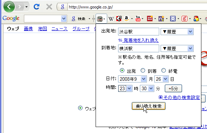Click the Wikipedia W toolbar icon
This screenshot has width=207, height=133.
pos(111,19)
